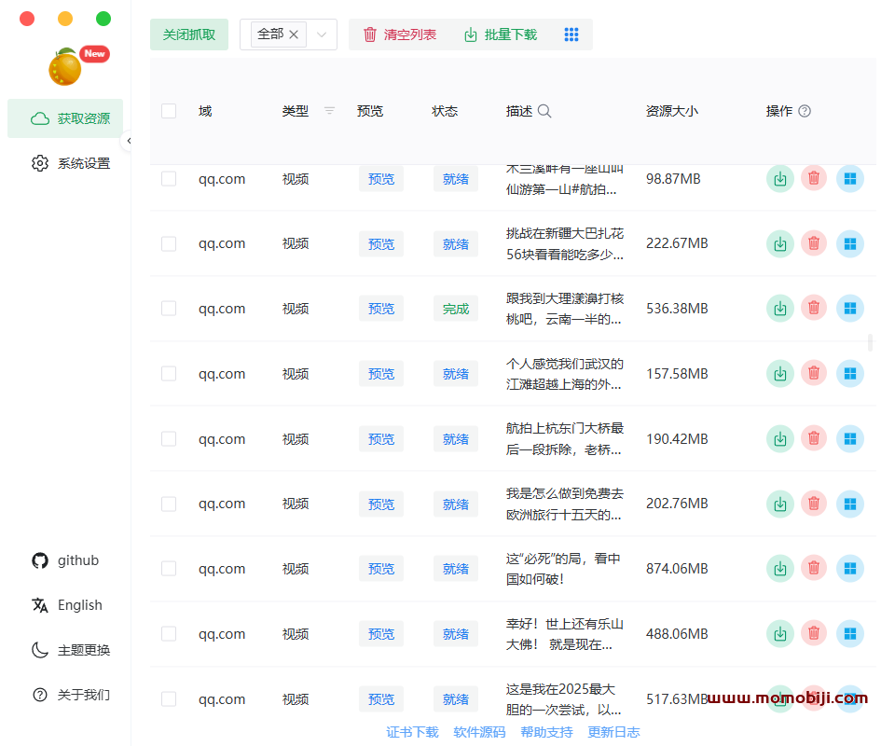This screenshot has height=746, width=895.
Task: Click the grid icon next to 批量下载
Action: click(x=571, y=34)
